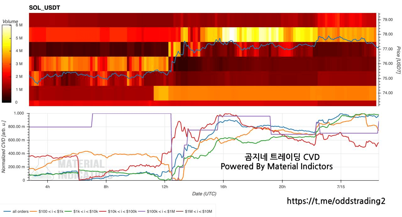This screenshot has width=402, height=217.
Task: Click the Date (UTC) axis title
Action: [x=204, y=194]
